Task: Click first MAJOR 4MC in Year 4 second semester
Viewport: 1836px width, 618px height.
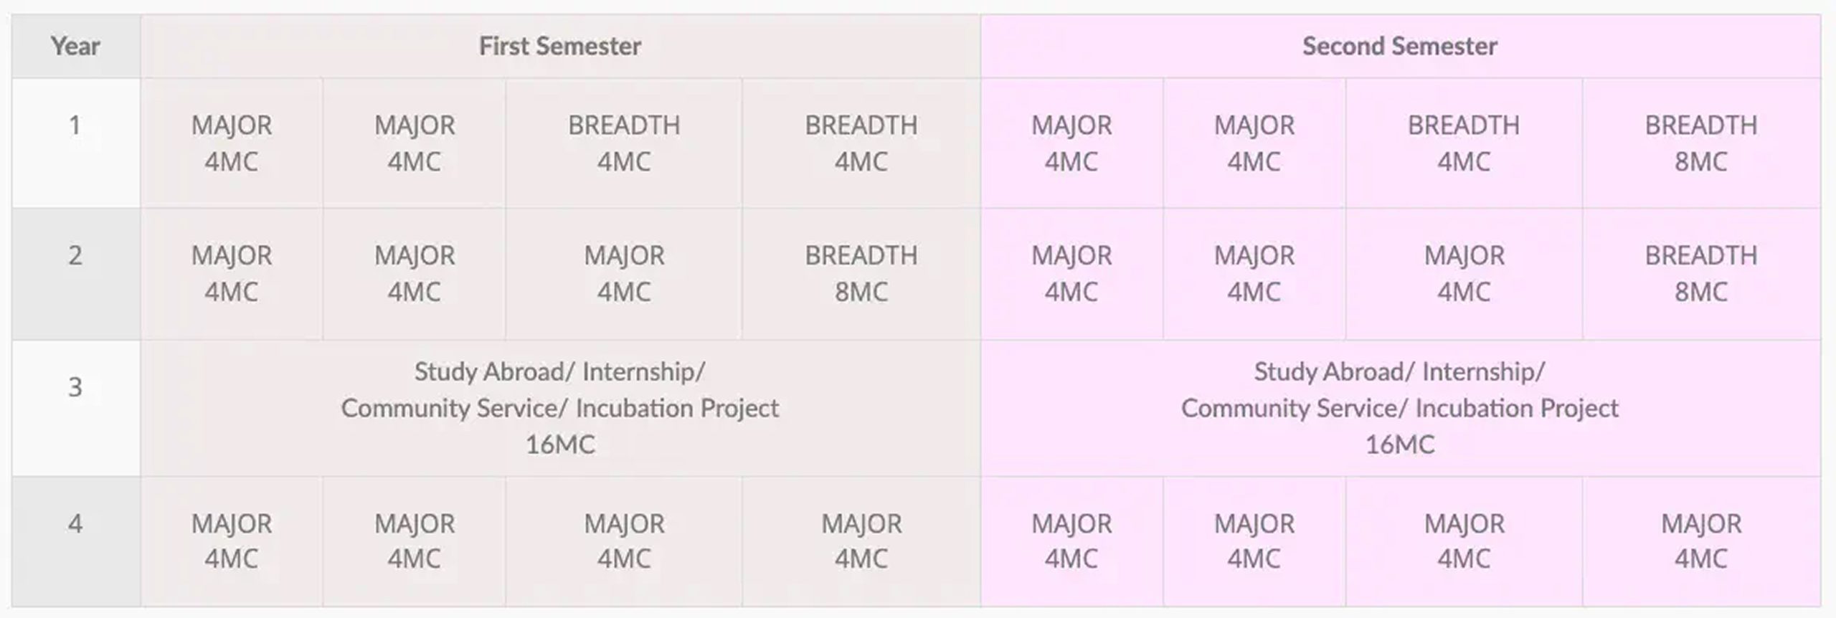Action: pyautogui.click(x=1071, y=542)
